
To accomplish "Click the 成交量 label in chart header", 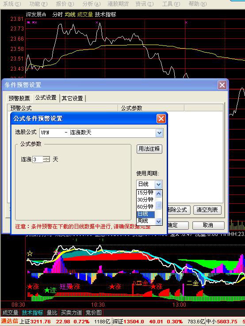I will coord(85,15).
